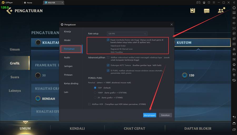The height and width of the screenshot is (135, 237).
Task: Enable the Aktifkan HDR checkbox
Action: (89, 104)
